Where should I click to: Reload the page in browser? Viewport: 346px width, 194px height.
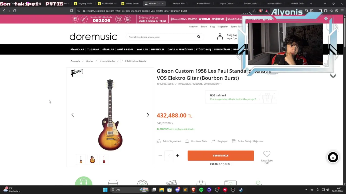click(x=15, y=11)
